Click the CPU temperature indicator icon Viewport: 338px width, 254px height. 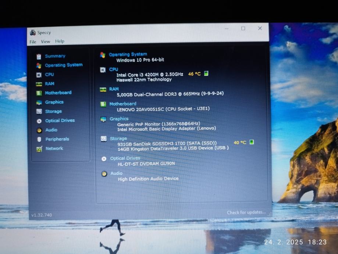pyautogui.click(x=206, y=74)
